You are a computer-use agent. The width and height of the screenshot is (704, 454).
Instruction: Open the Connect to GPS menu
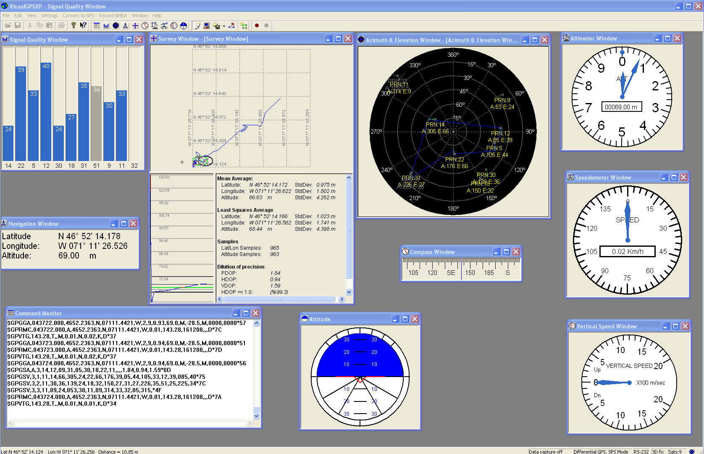79,16
